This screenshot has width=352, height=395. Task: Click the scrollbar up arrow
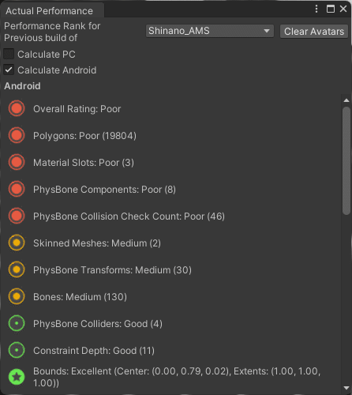346,100
